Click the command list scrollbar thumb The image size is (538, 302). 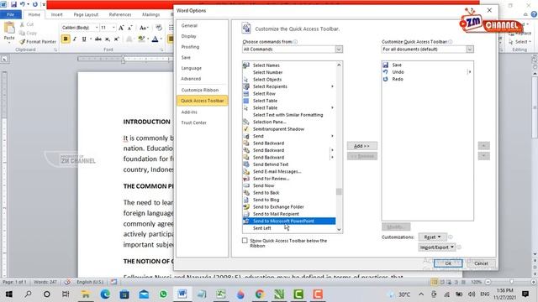pos(339,192)
